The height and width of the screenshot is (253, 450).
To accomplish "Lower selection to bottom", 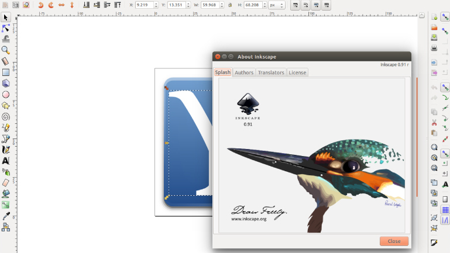I will (x=86, y=5).
